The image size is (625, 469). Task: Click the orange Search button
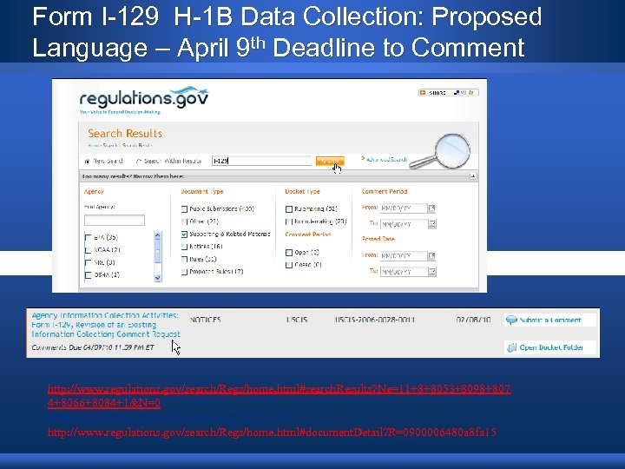pyautogui.click(x=330, y=162)
